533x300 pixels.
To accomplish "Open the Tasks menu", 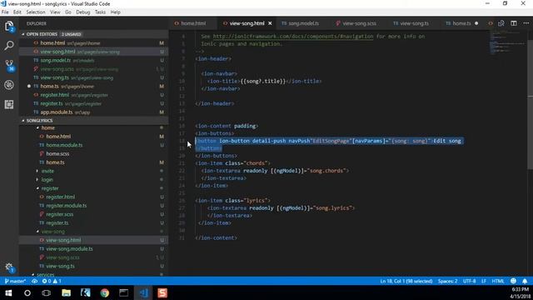I will pos(100,12).
